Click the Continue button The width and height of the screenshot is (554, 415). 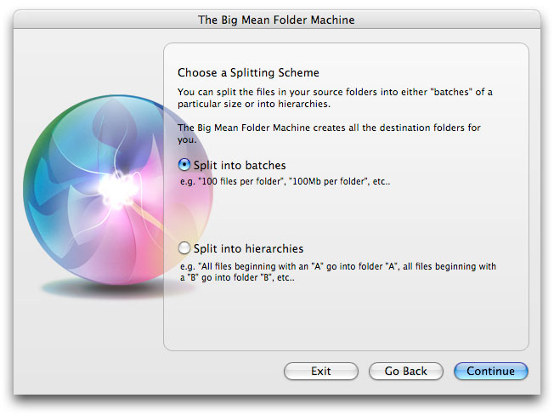491,371
